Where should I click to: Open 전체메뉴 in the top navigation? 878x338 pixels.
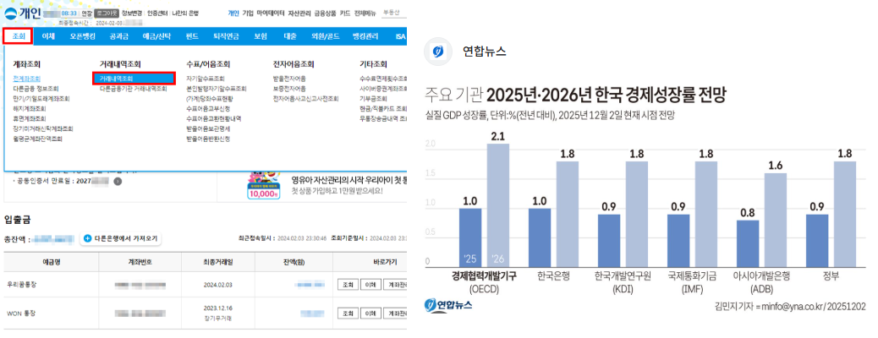(x=365, y=13)
